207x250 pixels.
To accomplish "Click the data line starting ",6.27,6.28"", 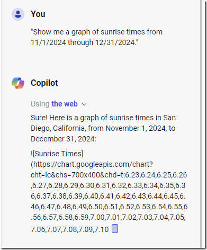I will pos(108,185).
